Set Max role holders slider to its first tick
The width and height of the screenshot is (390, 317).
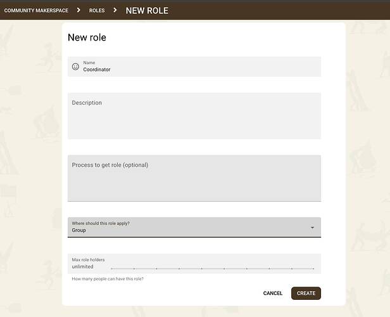tap(111, 269)
